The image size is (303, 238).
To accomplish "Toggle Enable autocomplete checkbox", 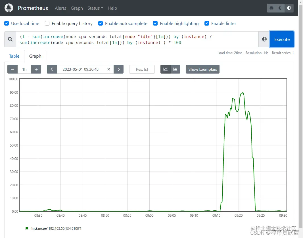I will click(101, 23).
